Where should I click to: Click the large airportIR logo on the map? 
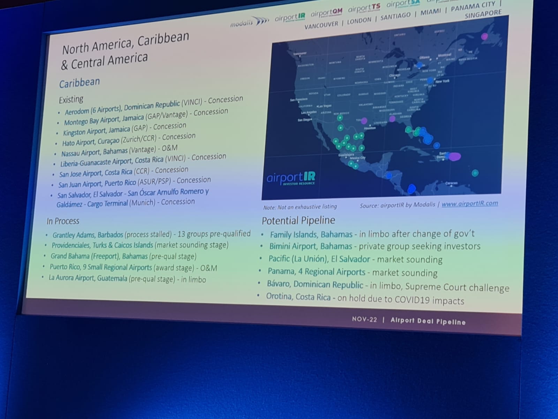pyautogui.click(x=291, y=178)
